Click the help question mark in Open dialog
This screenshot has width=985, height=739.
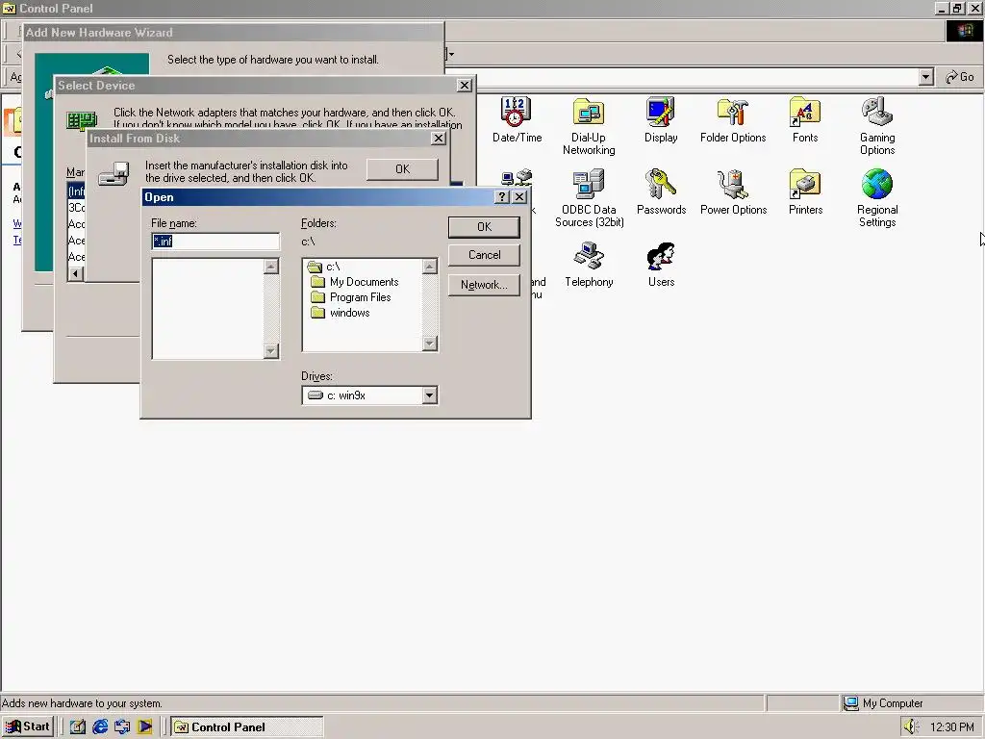point(500,196)
